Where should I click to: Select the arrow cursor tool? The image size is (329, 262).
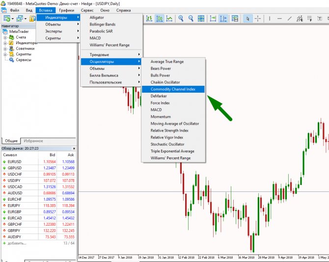(x=248, y=19)
